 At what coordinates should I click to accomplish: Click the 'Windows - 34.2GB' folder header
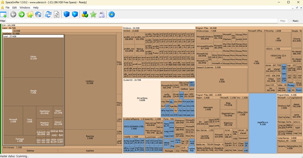(x=159, y=28)
